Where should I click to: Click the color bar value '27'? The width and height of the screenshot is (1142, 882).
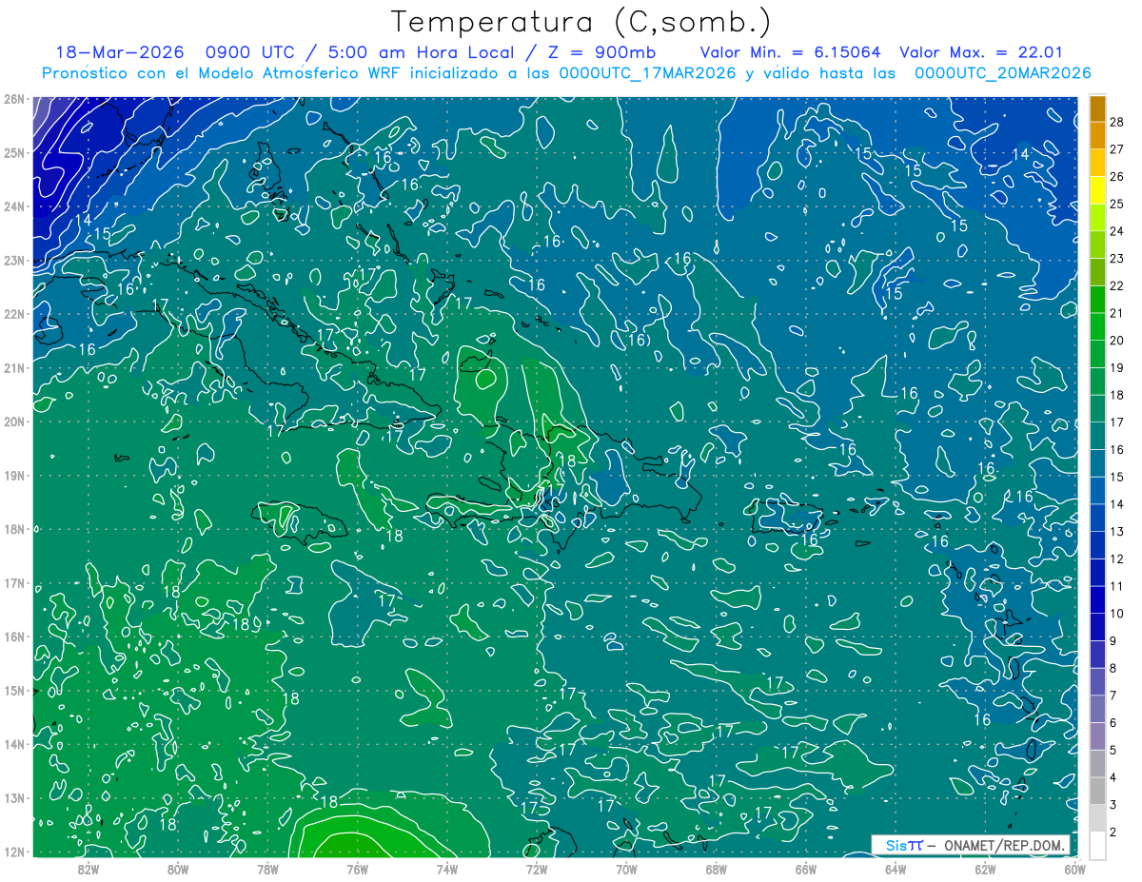pos(1117,149)
